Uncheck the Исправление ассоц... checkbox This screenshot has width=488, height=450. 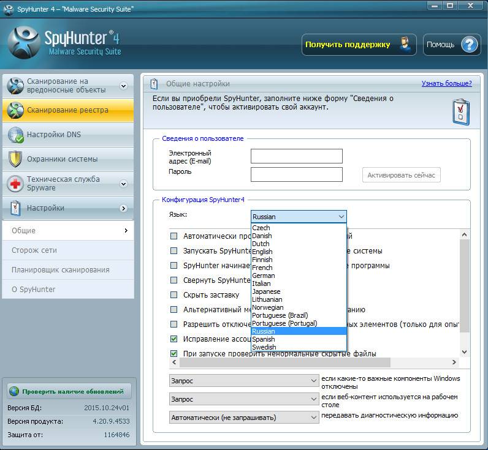pos(174,339)
